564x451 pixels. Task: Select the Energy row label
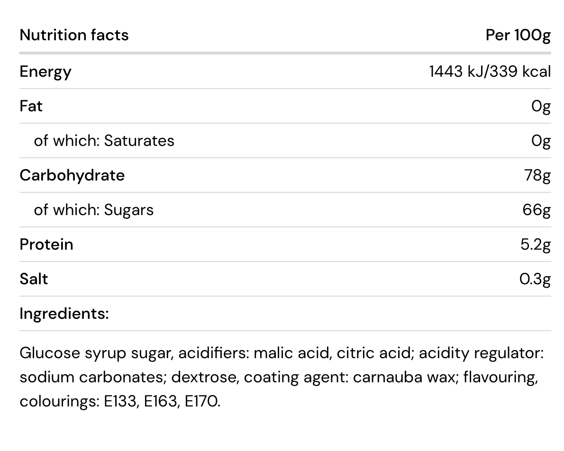coord(45,72)
